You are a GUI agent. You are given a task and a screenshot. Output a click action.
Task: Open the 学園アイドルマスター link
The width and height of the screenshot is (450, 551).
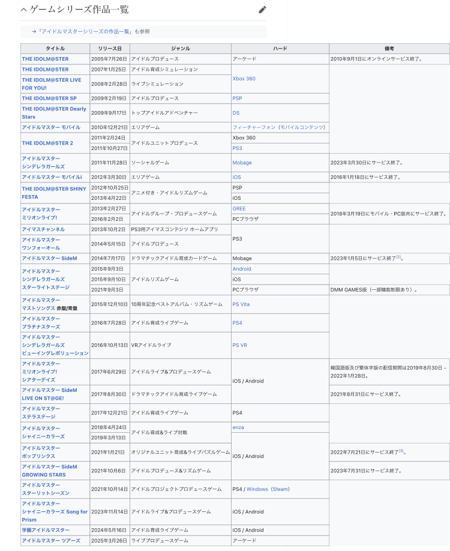pyautogui.click(x=46, y=530)
